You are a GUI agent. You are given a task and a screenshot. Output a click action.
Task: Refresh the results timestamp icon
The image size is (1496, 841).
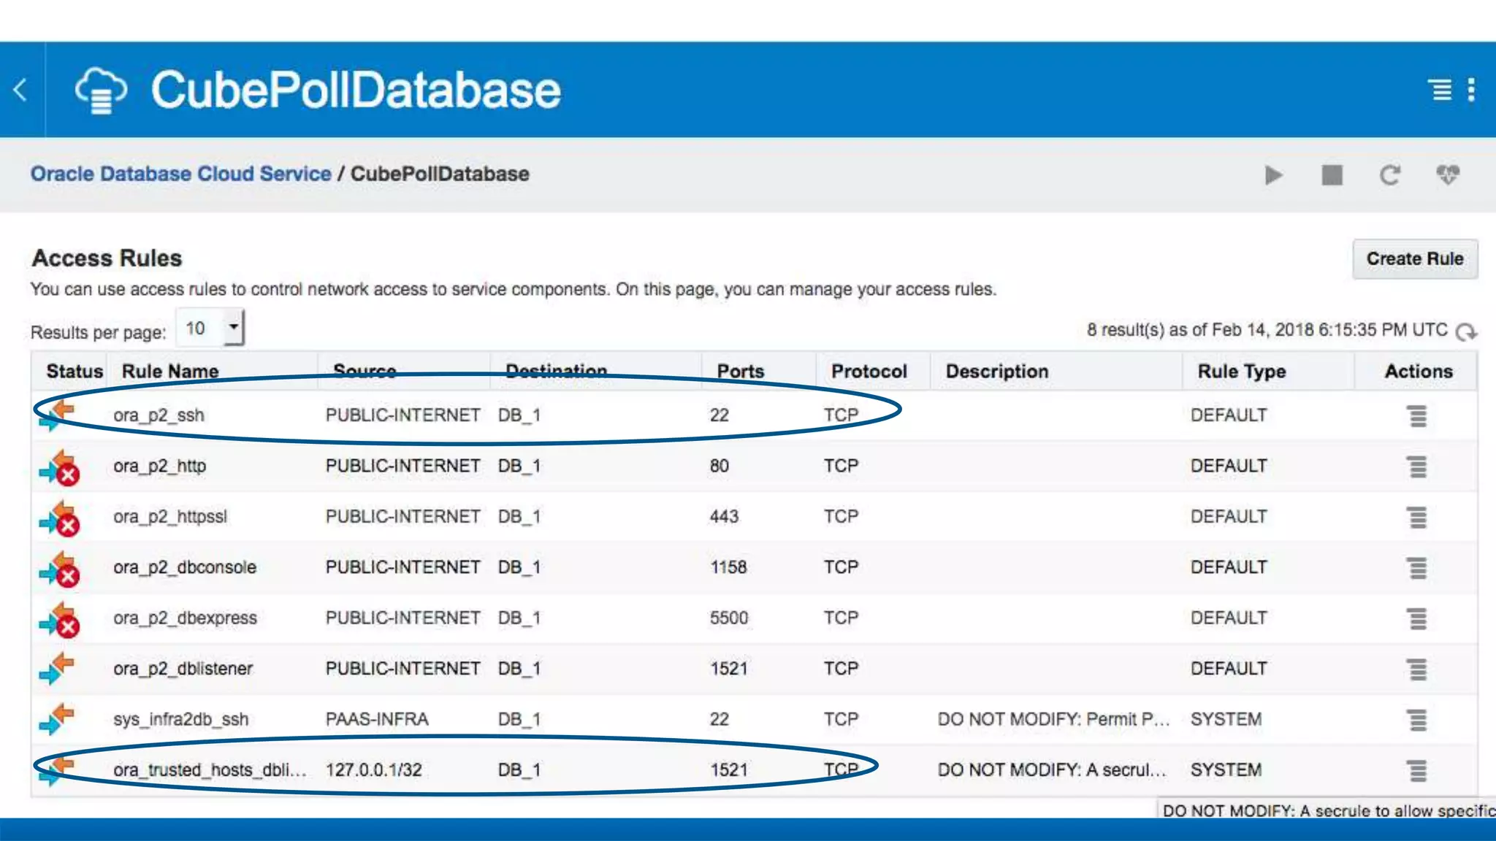point(1465,332)
